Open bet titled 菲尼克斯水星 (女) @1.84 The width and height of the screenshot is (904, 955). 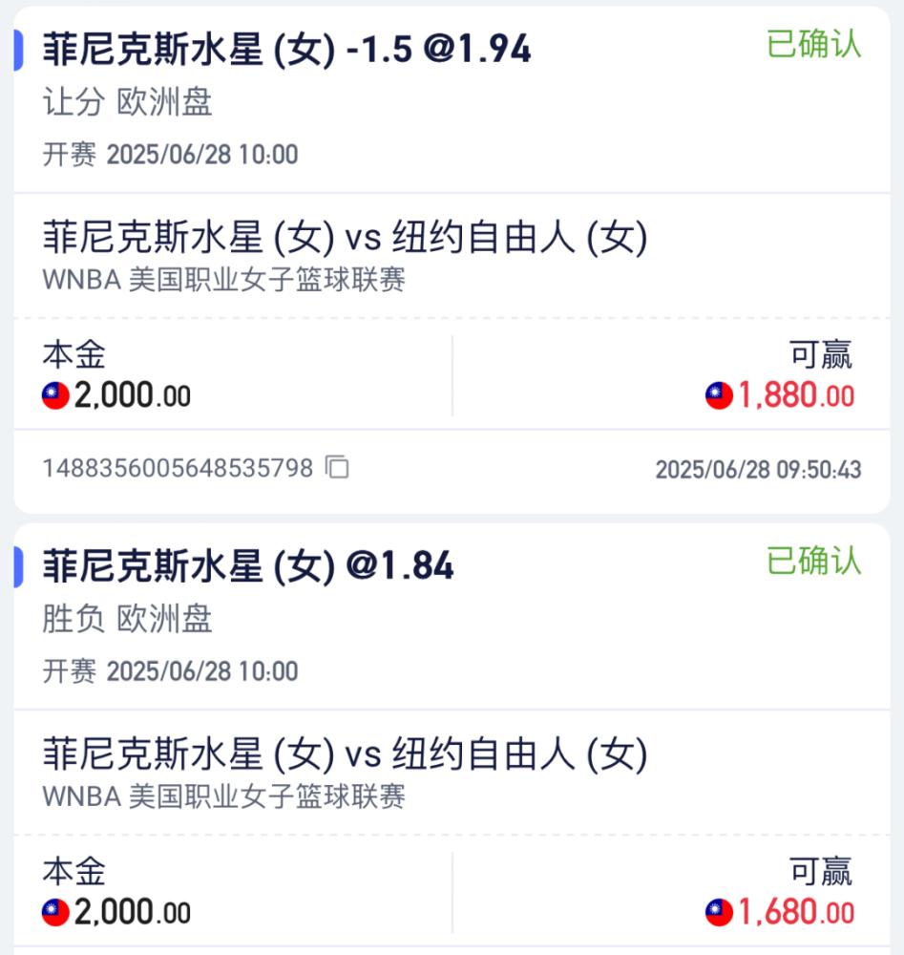point(248,565)
